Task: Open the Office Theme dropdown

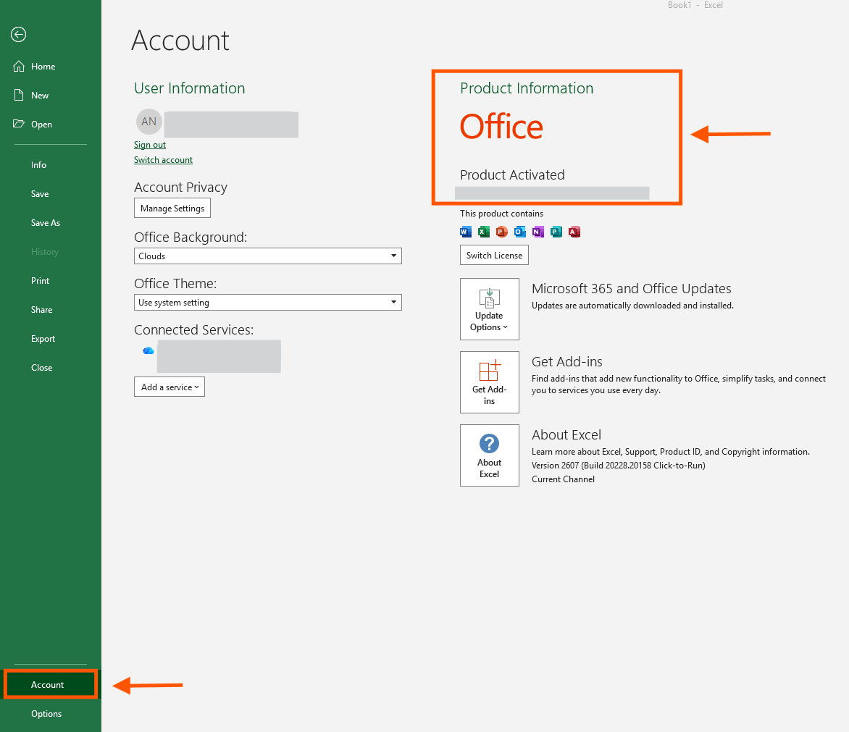Action: [267, 303]
